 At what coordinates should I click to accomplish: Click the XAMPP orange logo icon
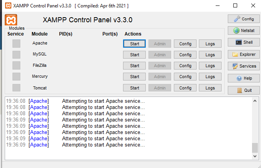point(11,20)
